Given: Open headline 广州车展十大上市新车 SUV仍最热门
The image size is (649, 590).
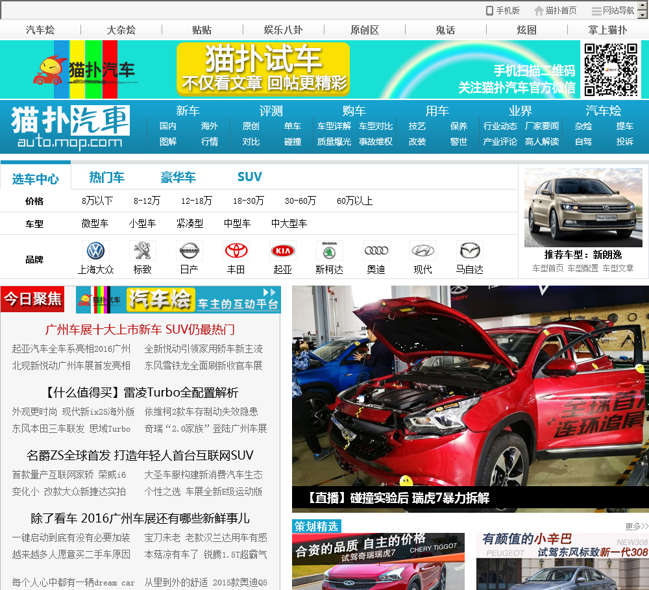Looking at the screenshot, I should [140, 330].
